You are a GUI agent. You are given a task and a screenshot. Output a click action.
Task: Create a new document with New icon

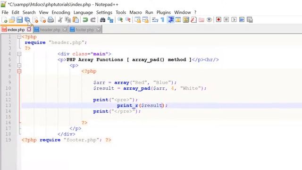point(4,20)
